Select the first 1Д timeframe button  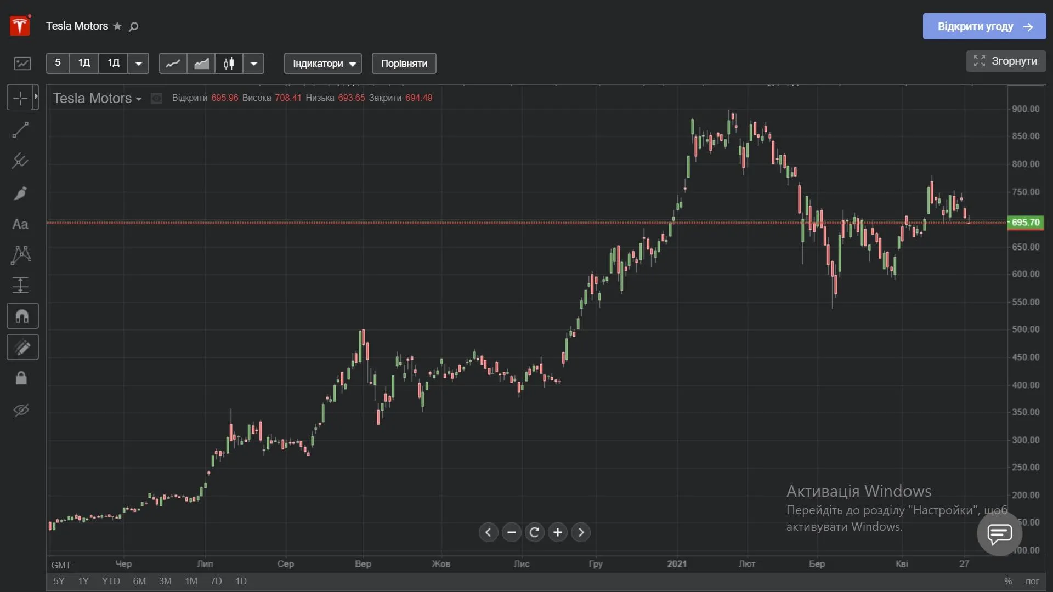pos(84,64)
